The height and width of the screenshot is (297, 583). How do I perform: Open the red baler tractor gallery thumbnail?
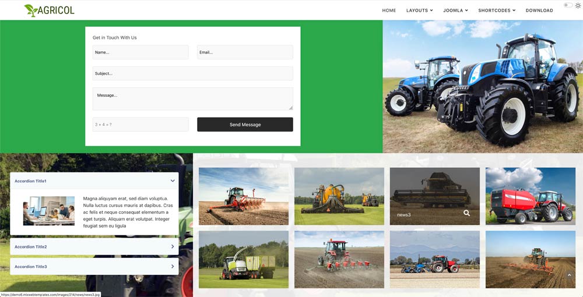click(x=530, y=196)
